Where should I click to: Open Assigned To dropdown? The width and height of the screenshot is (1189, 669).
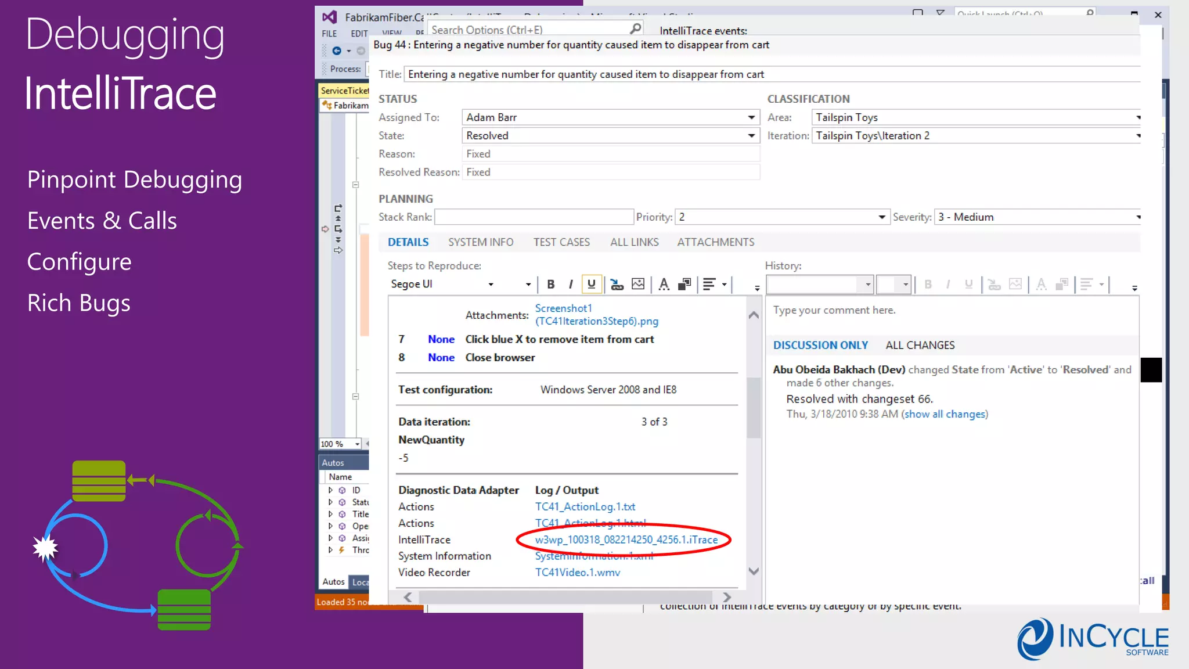coord(751,117)
